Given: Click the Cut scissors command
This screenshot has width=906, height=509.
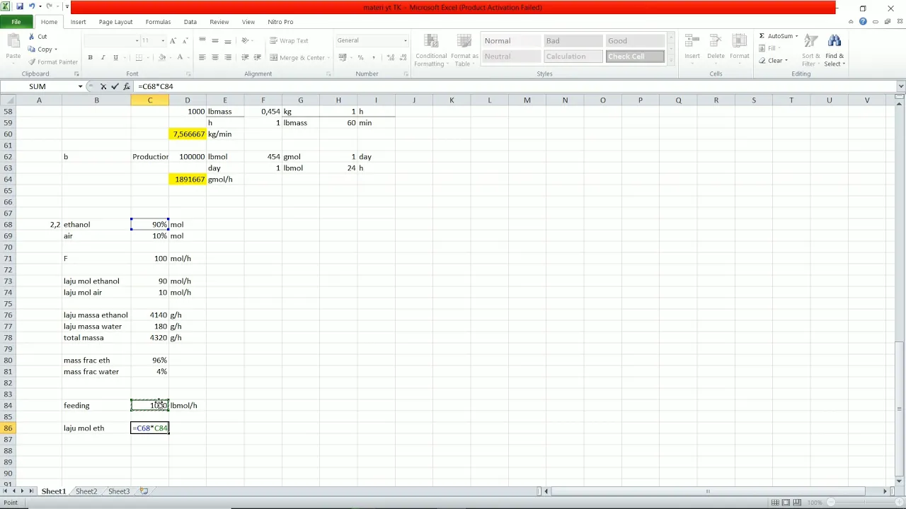Looking at the screenshot, I should click(38, 37).
